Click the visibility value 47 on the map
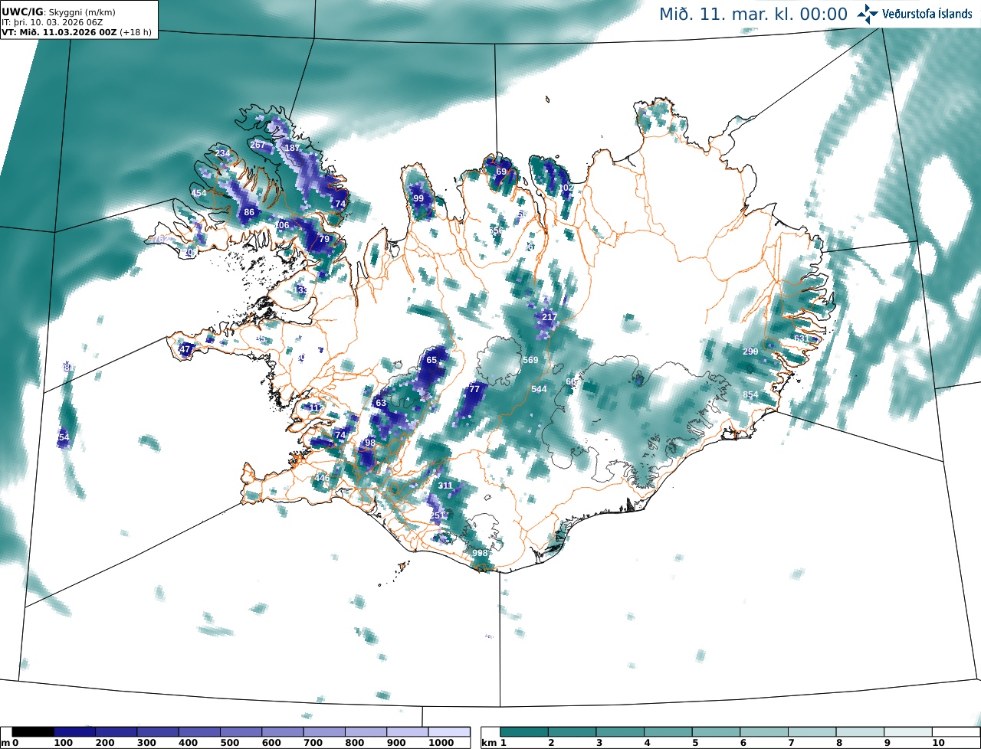Viewport: 981px width, 749px height. pyautogui.click(x=185, y=349)
